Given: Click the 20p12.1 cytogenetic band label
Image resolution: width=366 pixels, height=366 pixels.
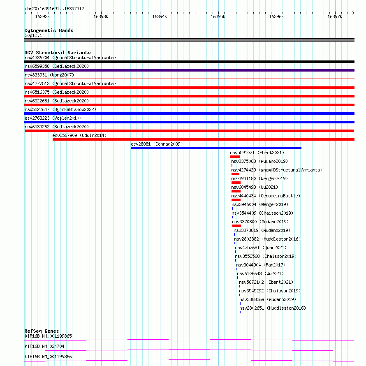Looking at the screenshot, I should (x=33, y=35).
